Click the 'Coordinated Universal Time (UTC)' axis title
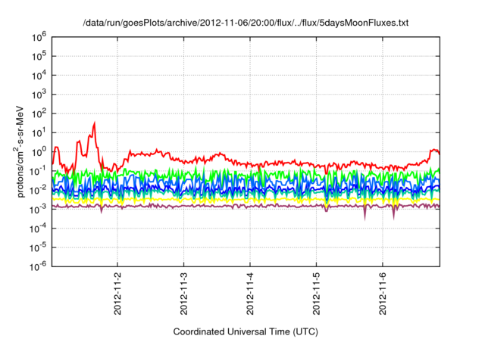The image size is (485, 339). coord(246,332)
